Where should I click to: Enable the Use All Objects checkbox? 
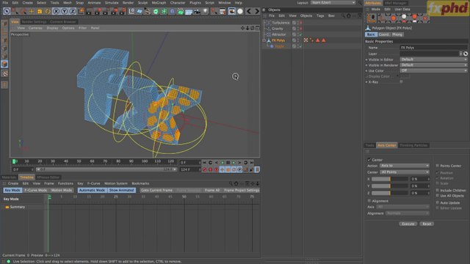click(438, 196)
